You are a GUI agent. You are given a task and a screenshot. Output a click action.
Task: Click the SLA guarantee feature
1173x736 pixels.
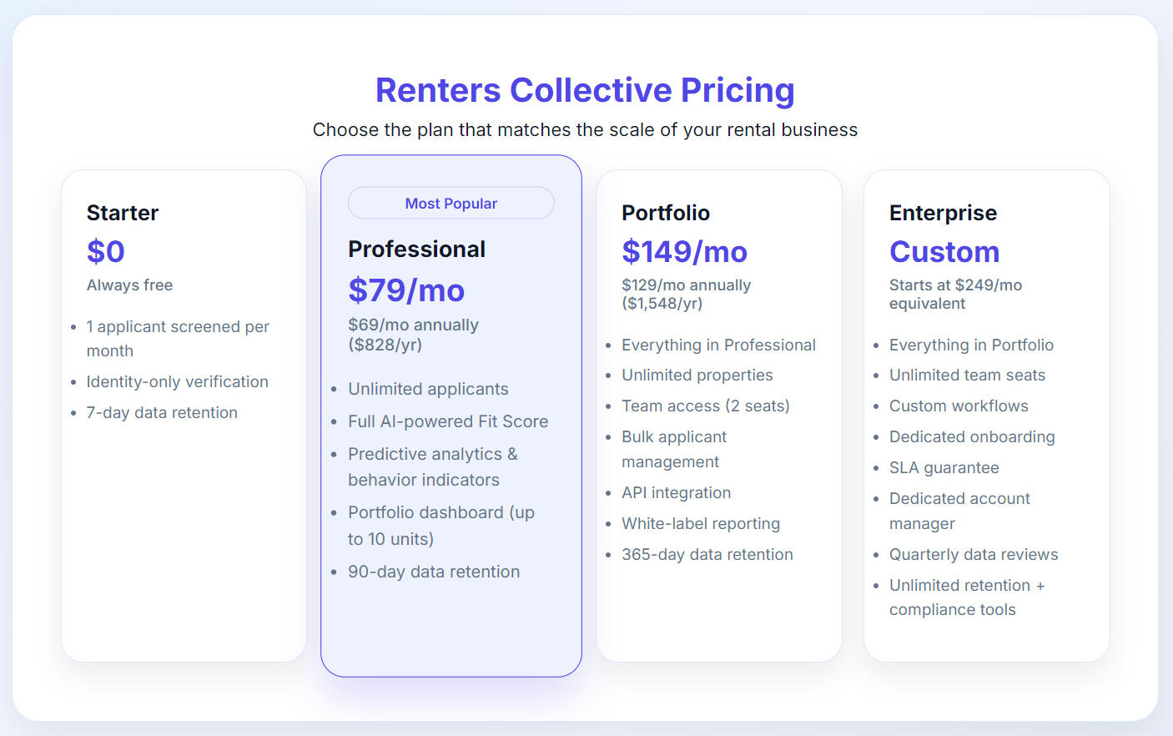coord(944,468)
